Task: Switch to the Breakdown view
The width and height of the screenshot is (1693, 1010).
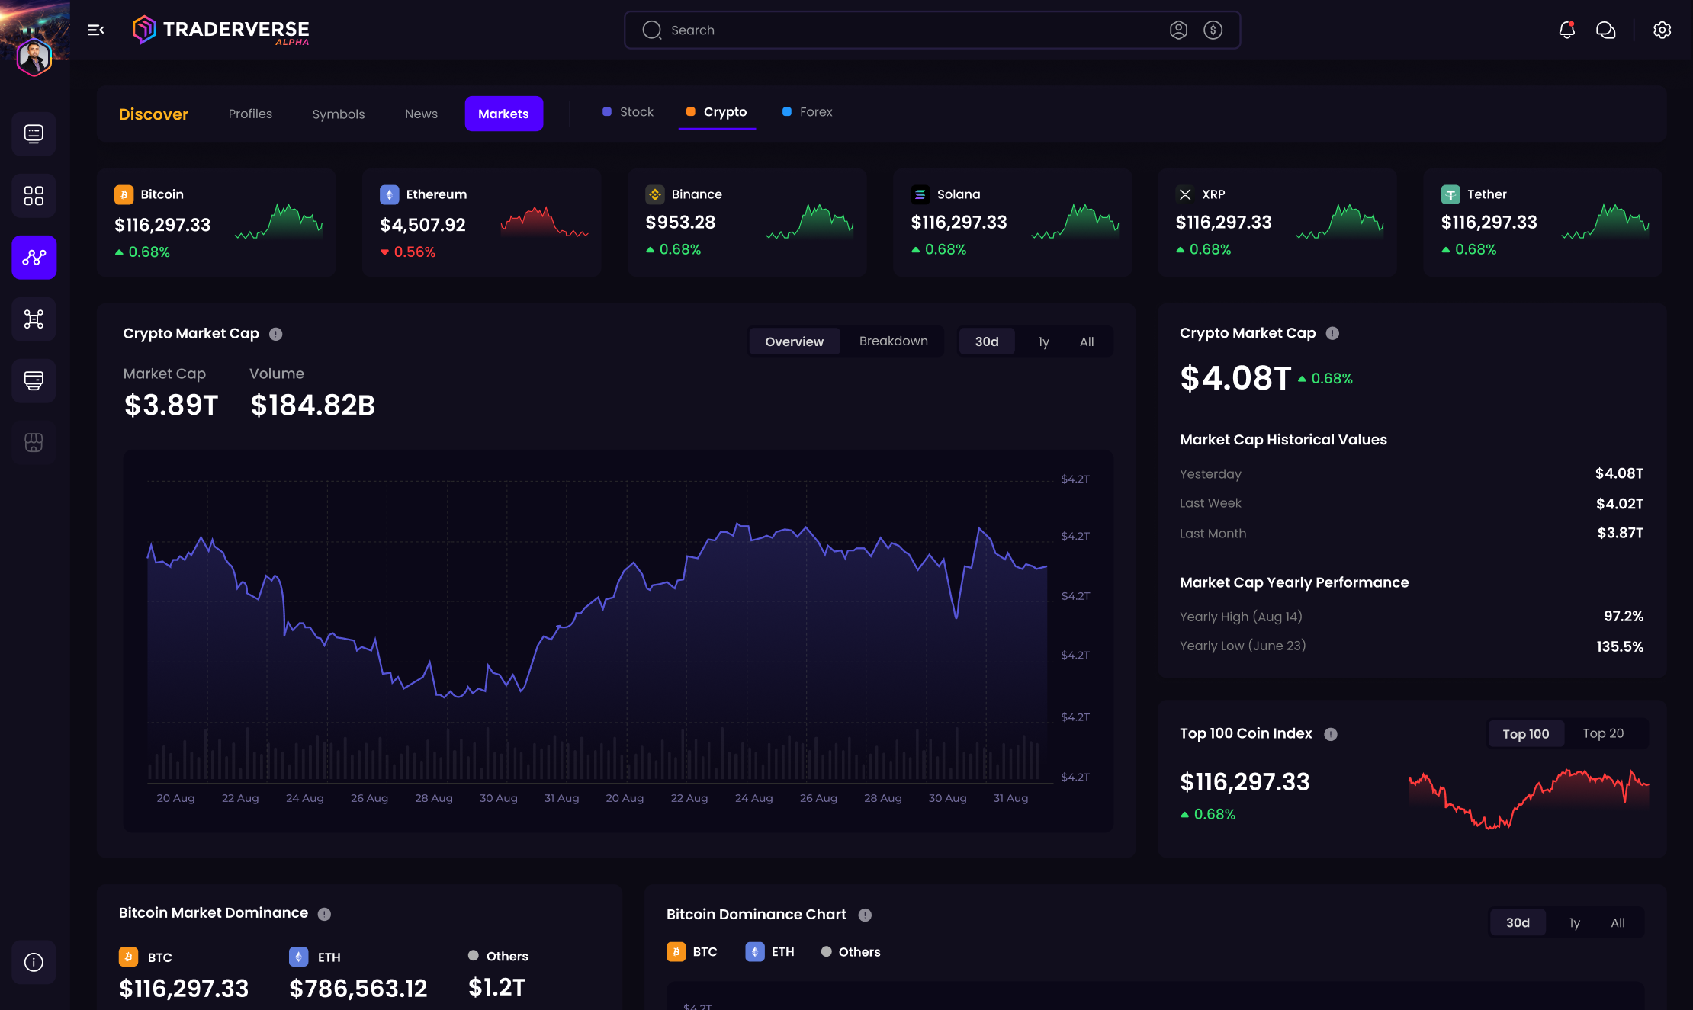Action: pos(893,341)
